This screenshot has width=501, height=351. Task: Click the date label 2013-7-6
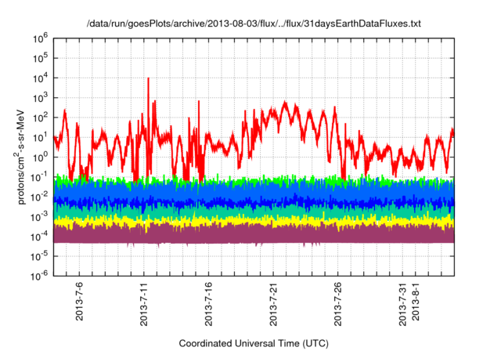[x=79, y=301]
